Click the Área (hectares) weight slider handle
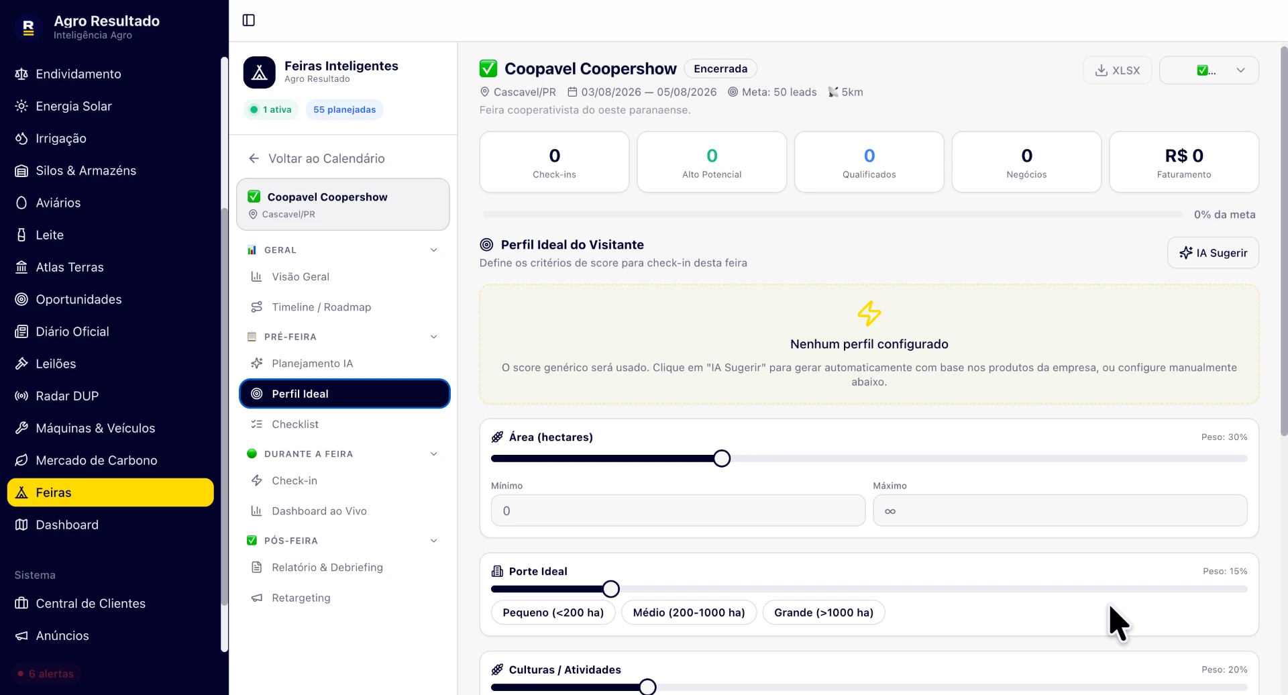 point(722,459)
